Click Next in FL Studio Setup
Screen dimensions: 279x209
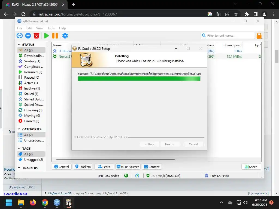click(x=170, y=144)
